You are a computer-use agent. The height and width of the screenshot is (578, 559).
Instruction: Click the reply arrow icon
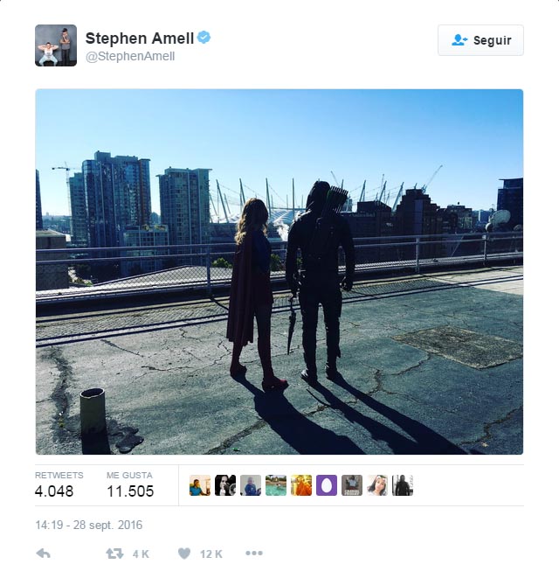click(x=44, y=554)
